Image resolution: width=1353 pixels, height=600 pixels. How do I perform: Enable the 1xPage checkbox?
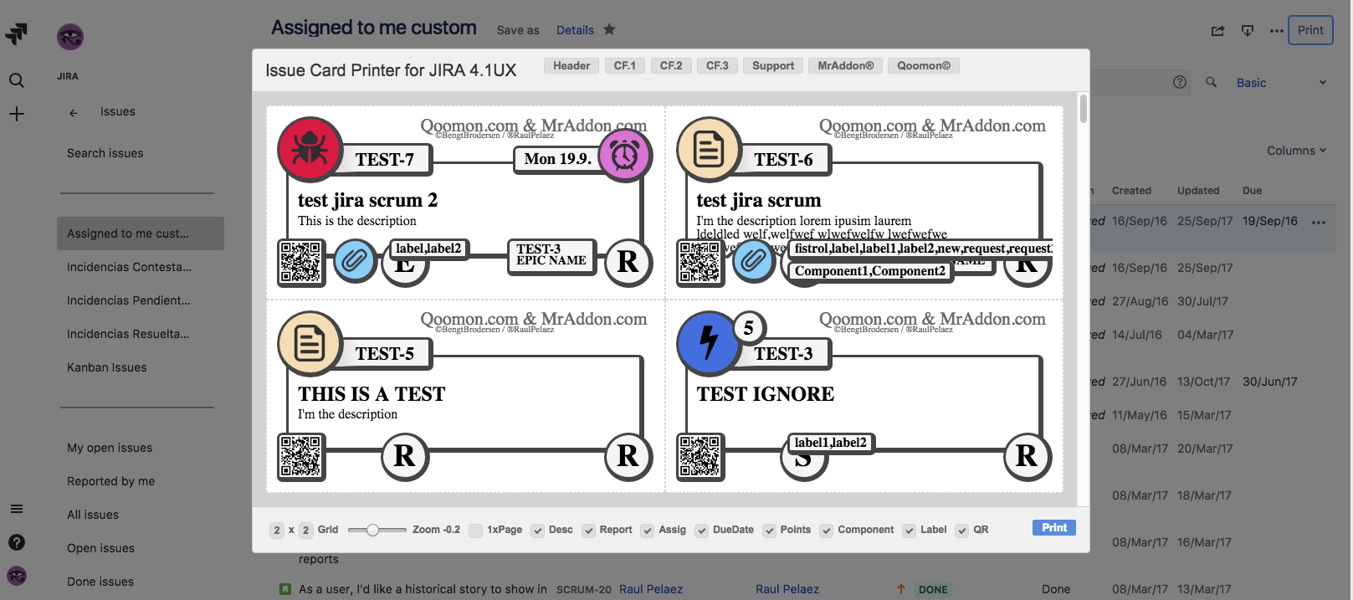coord(475,531)
